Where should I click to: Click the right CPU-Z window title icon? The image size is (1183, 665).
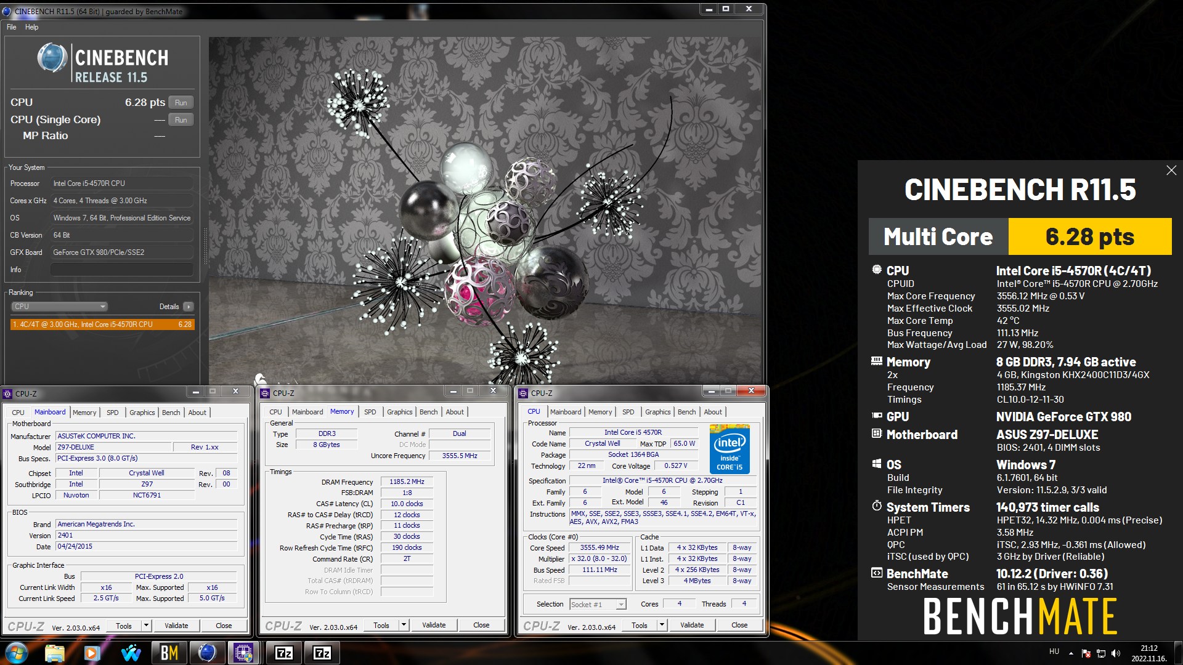[524, 393]
